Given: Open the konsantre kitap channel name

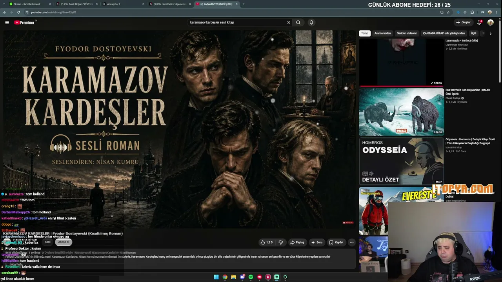Looking at the screenshot, I should pos(454,148).
